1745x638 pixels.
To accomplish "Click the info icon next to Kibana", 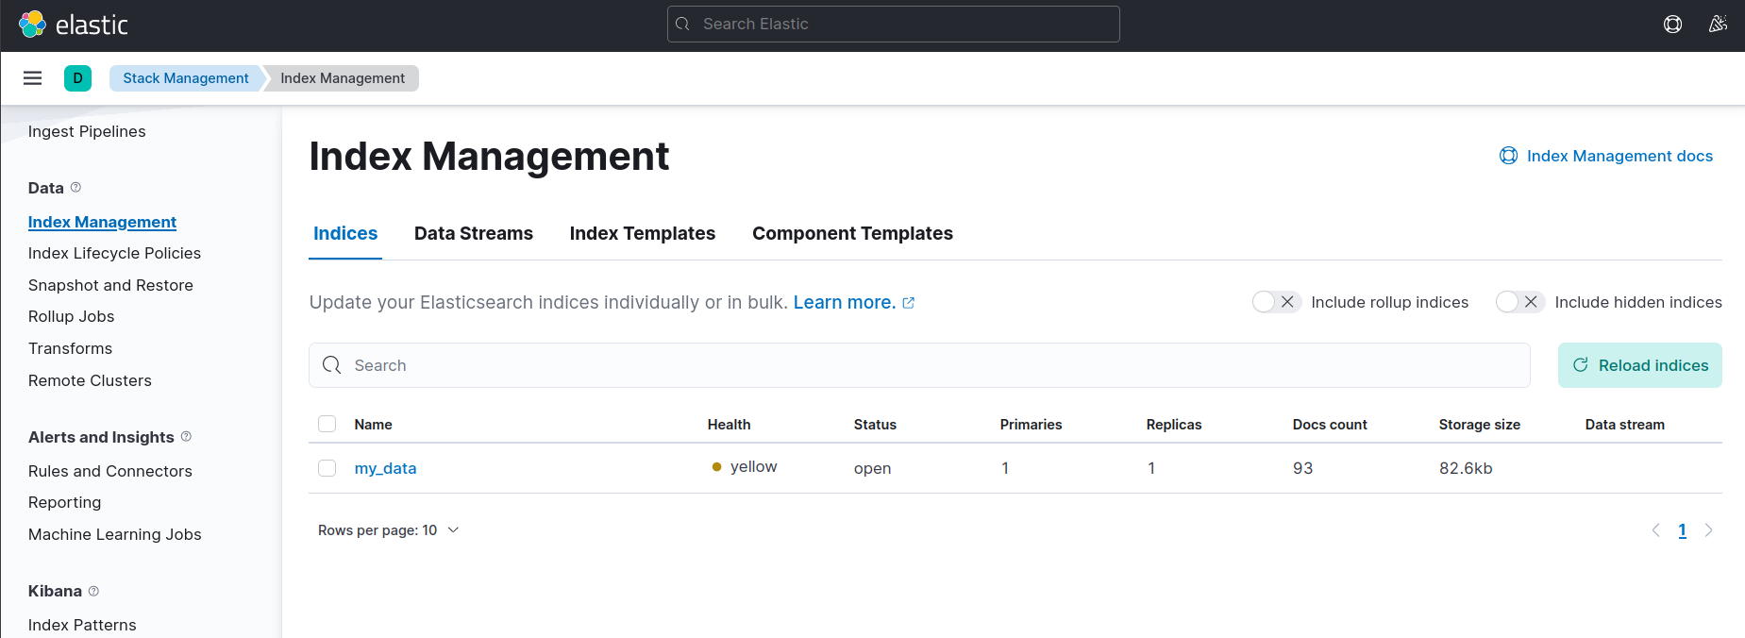I will [93, 591].
